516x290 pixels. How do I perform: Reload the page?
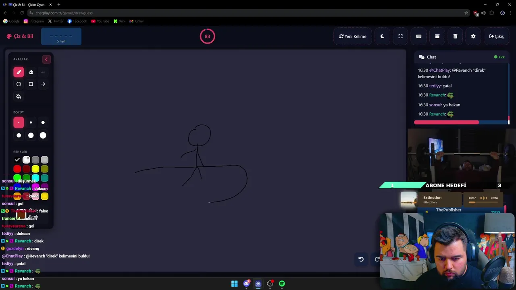[22, 13]
